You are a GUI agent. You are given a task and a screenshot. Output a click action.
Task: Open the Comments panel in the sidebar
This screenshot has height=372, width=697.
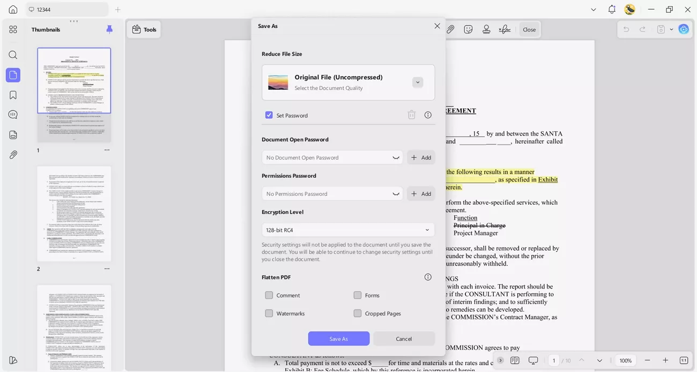click(x=13, y=114)
